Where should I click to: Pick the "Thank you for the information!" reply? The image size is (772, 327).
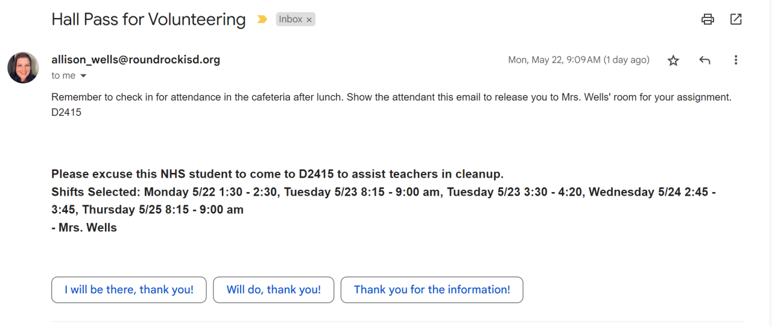pyautogui.click(x=432, y=290)
